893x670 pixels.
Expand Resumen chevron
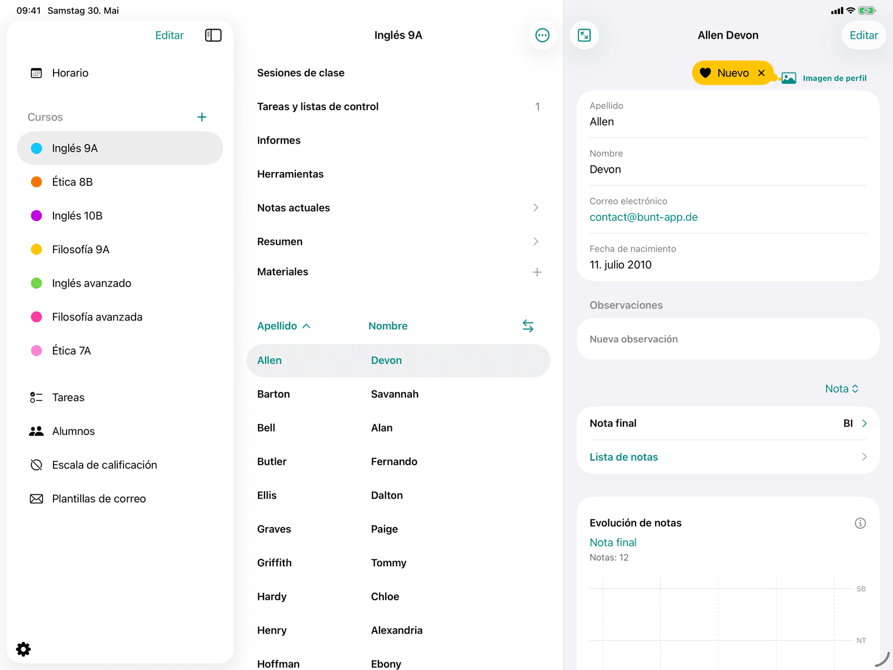(x=536, y=242)
